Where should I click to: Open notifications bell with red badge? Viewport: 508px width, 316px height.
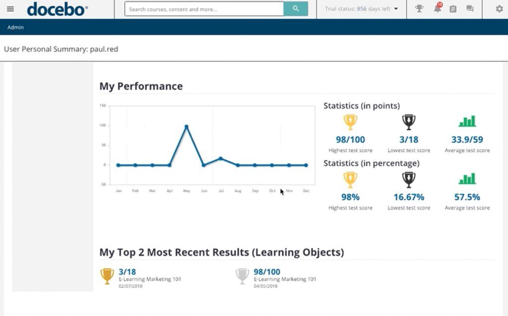click(x=437, y=9)
